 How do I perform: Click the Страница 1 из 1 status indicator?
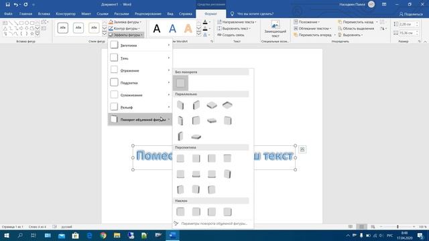click(13, 227)
